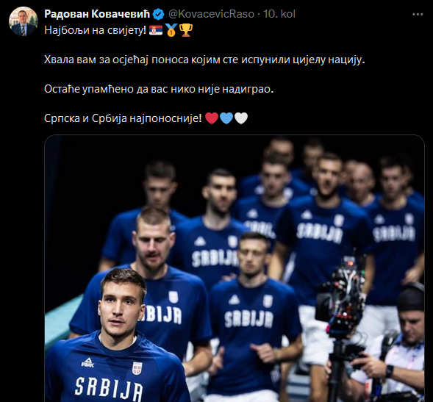Open the three-dot more options menu
This screenshot has width=433, height=402.
(418, 15)
